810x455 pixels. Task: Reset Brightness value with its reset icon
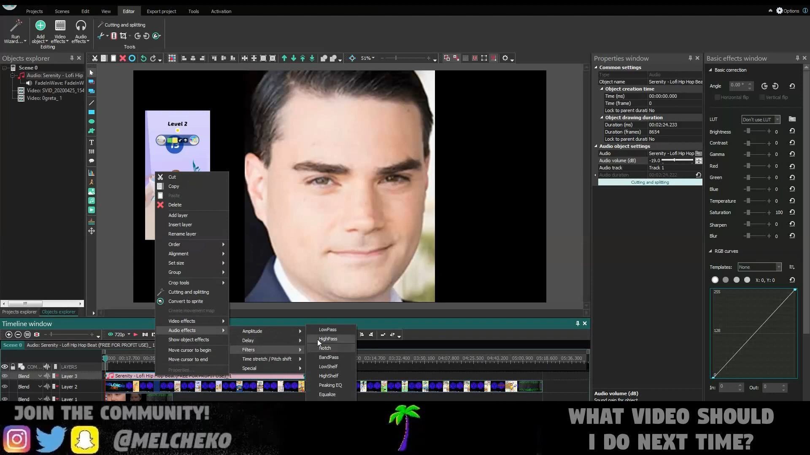pos(792,131)
